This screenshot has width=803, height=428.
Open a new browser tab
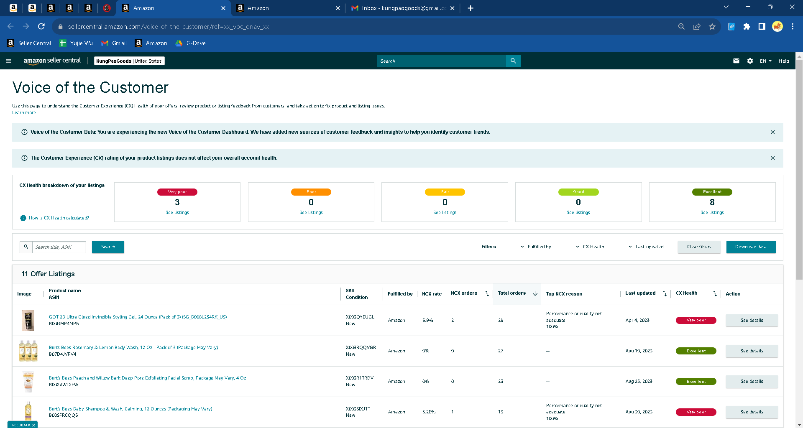[x=471, y=8]
